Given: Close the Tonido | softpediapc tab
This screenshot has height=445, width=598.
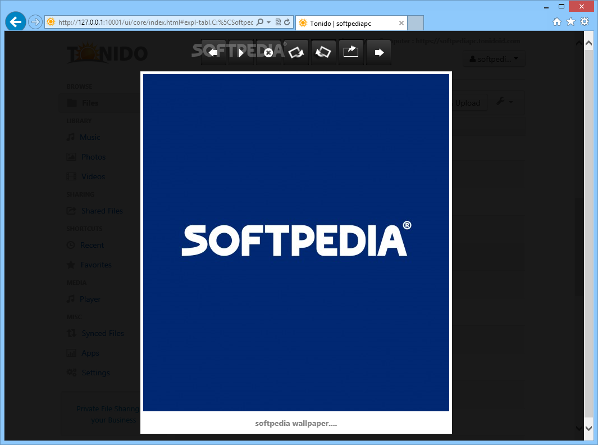Looking at the screenshot, I should (401, 23).
